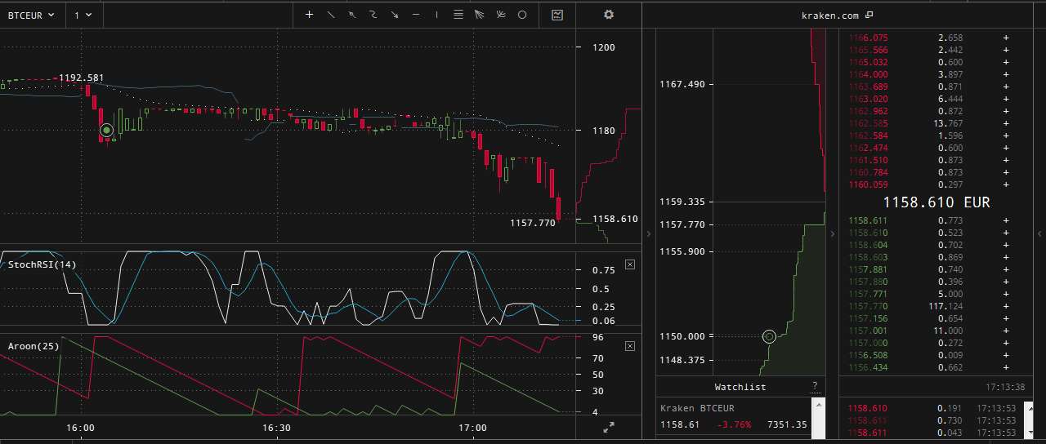Close the StochRSI(14) indicator panel
1046x444 pixels.
[629, 264]
